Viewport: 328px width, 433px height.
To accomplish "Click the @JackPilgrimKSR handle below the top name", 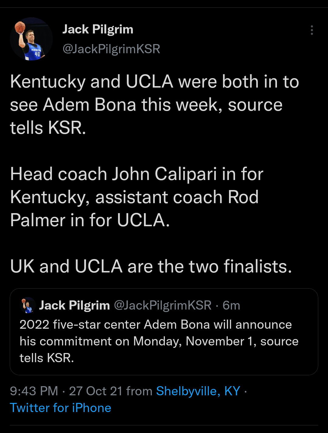I will (x=111, y=49).
